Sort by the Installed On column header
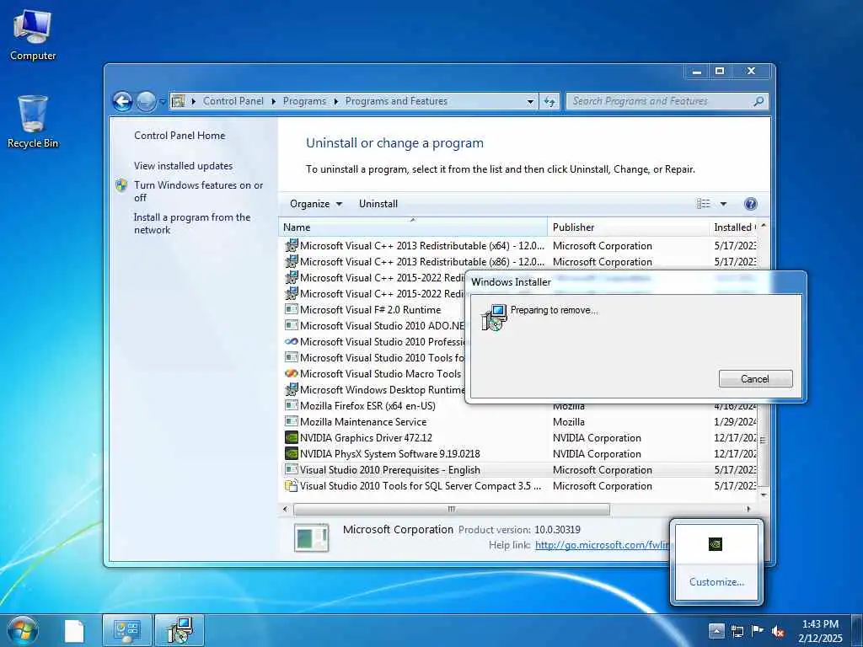Screen dimensions: 863x647 tap(734, 227)
